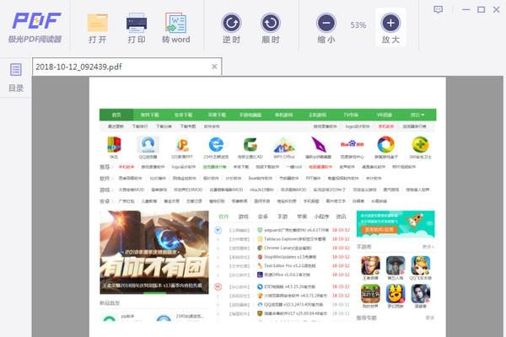The height and width of the screenshot is (337, 506).
Task: Click the 我的世界 game icon
Action: pyautogui.click(x=370, y=293)
